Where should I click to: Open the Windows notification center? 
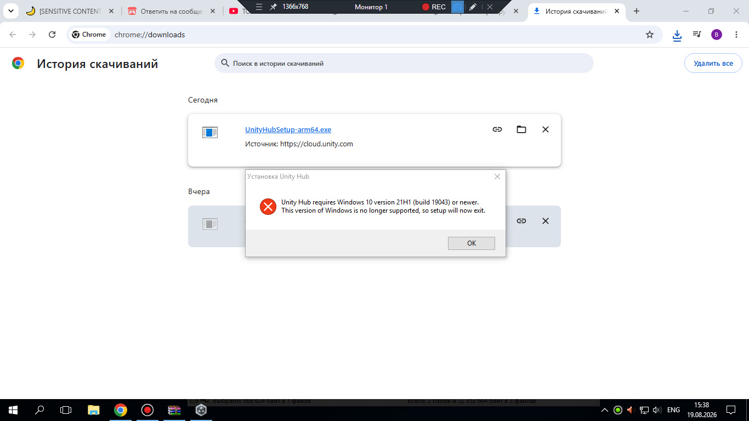tap(731, 410)
